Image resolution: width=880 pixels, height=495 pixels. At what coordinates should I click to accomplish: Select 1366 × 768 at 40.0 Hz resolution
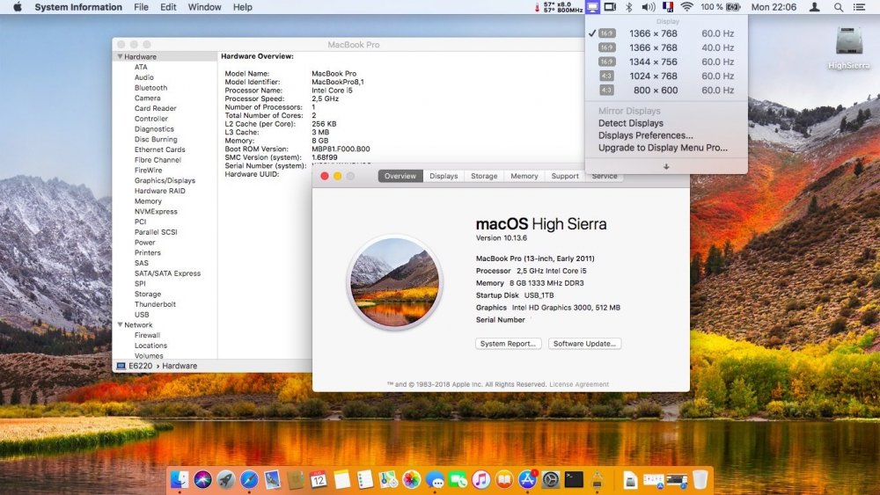click(666, 47)
